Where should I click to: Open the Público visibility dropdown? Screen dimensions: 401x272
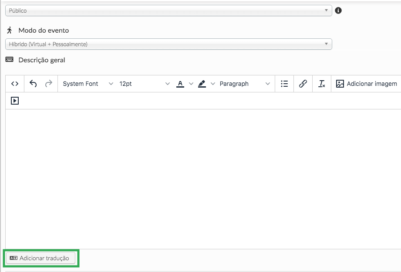click(168, 10)
